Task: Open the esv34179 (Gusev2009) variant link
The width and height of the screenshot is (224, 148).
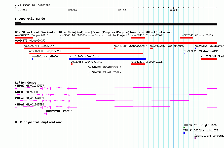Action: [x=30, y=41]
